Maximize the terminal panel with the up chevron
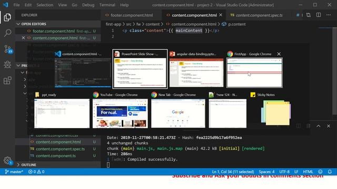 click(x=318, y=126)
